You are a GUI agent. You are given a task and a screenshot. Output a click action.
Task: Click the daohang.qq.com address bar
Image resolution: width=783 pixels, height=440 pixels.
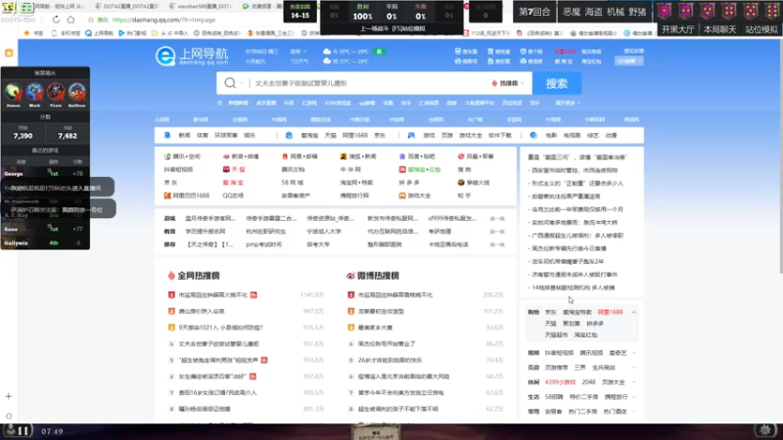[163, 20]
